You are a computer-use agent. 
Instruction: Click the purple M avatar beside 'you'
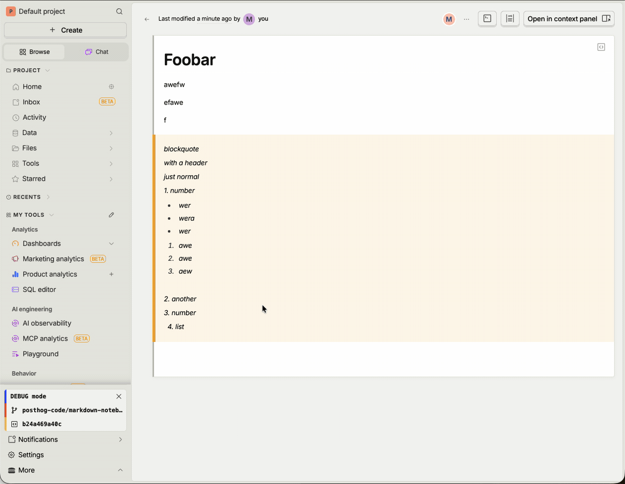coord(249,19)
